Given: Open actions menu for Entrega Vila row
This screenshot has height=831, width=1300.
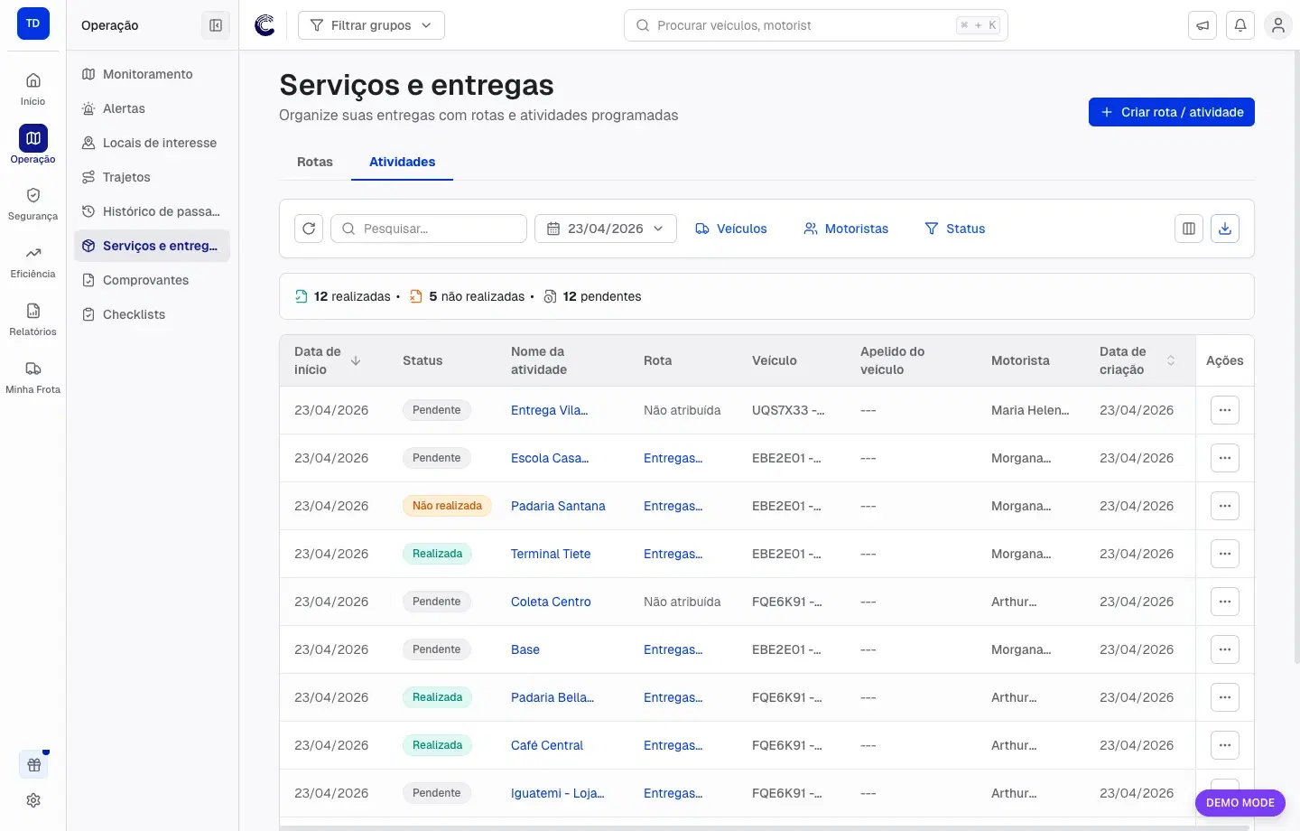Looking at the screenshot, I should click(x=1225, y=410).
